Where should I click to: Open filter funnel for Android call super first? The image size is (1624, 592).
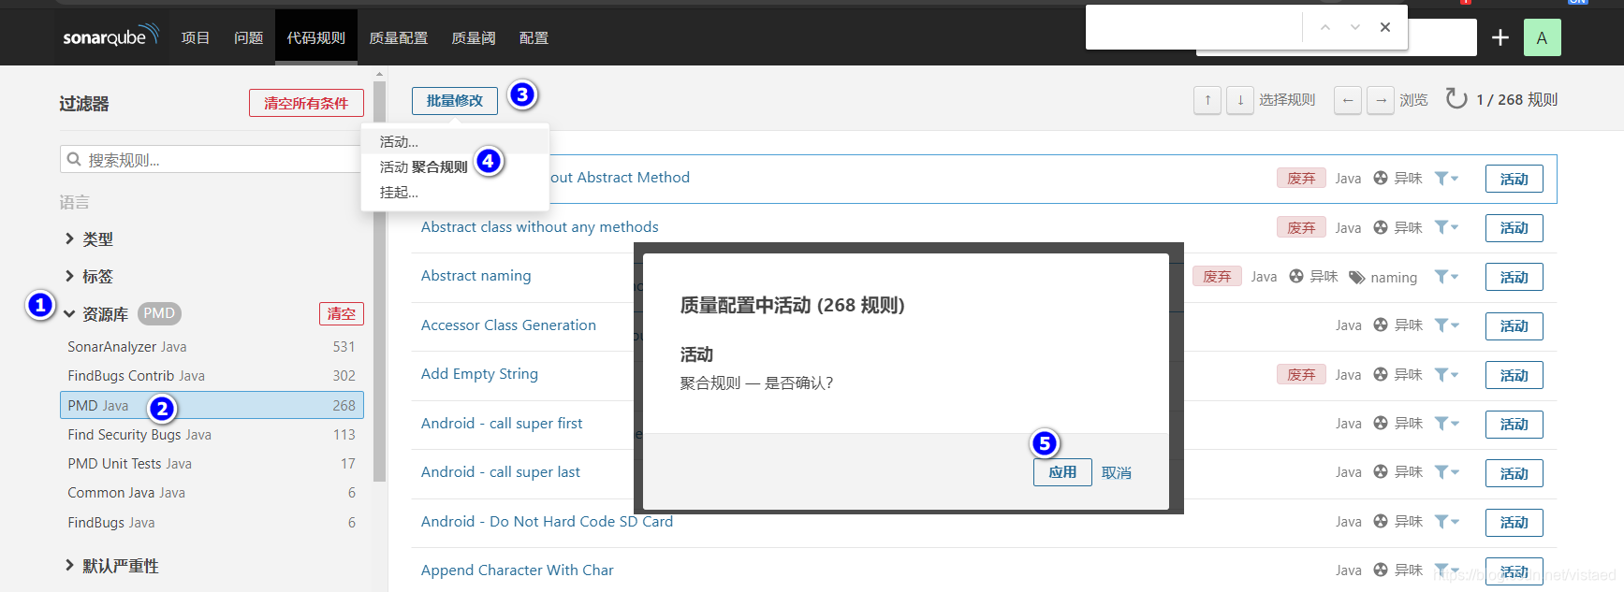[x=1446, y=424]
